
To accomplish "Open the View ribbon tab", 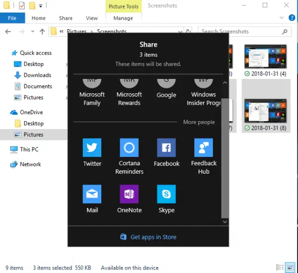I will click(x=91, y=18).
